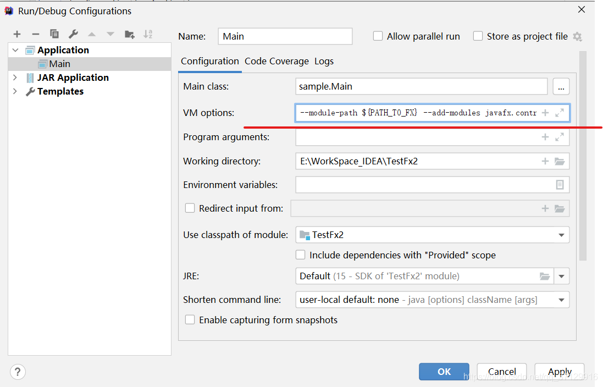603x387 pixels.
Task: Toggle Include dependencies with Provided scope
Action: [x=300, y=255]
